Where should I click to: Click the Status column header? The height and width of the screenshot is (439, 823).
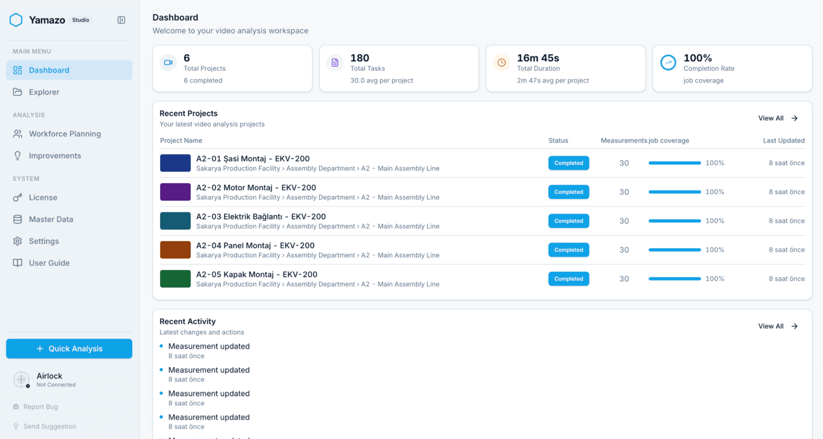point(558,140)
